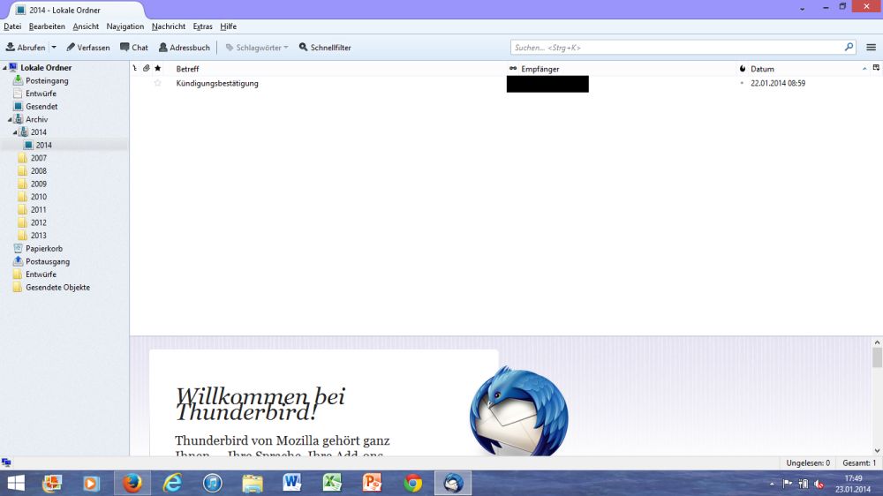Compose a new message with Verfassen
The width and height of the screenshot is (883, 496).
point(87,48)
